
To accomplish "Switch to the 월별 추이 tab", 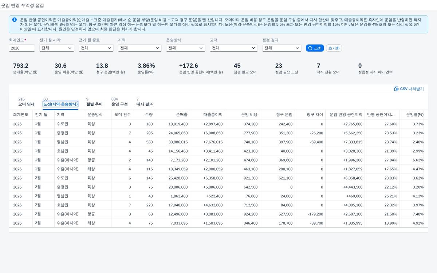I will (x=94, y=102).
